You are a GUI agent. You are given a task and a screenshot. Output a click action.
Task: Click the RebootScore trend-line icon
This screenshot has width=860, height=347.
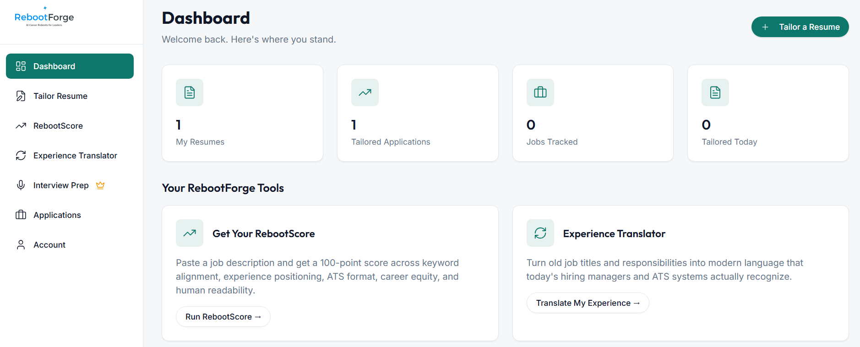[21, 125]
